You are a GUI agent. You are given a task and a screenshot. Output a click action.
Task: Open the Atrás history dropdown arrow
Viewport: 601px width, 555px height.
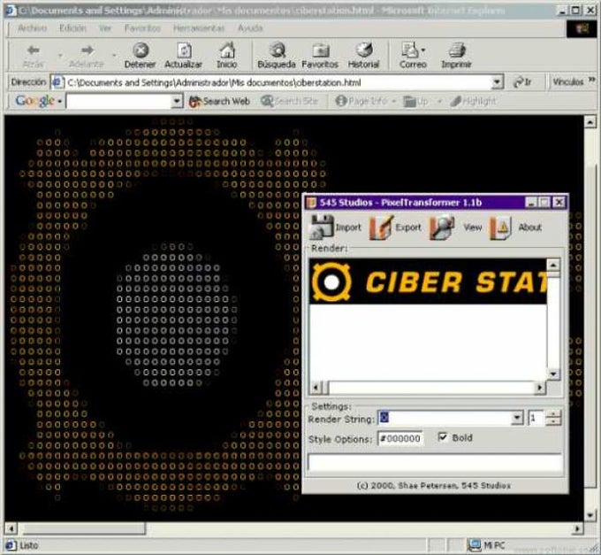60,56
